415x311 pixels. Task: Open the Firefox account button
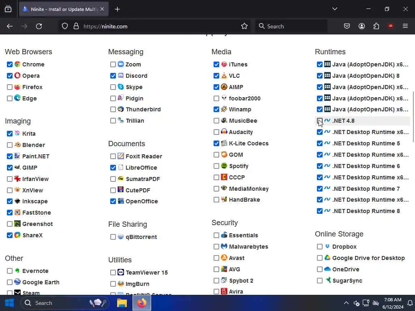tap(362, 26)
